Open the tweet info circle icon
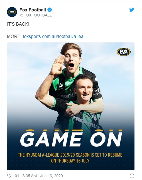This screenshot has height=180, width=142. coord(132,176)
